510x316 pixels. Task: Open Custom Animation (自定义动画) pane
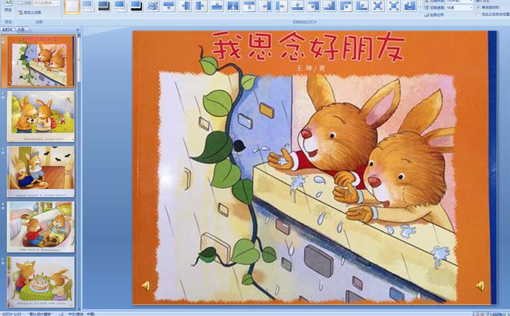click(30, 12)
